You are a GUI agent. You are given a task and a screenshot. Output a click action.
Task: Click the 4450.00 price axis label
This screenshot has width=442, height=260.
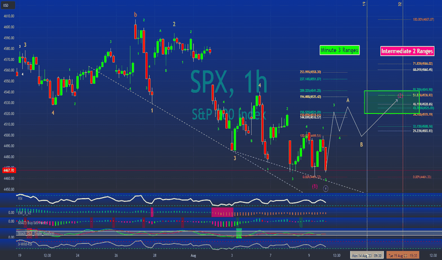pos(9,190)
